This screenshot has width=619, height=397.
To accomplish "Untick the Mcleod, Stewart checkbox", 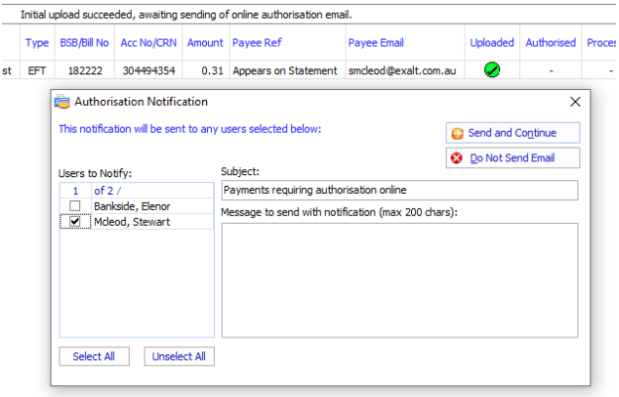I will coord(75,222).
